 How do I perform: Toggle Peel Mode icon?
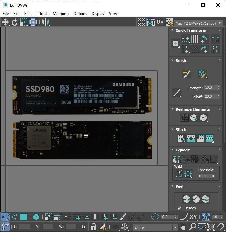[x=196, y=199]
